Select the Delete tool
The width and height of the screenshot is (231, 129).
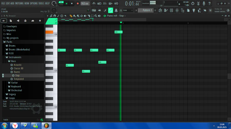[81, 16]
